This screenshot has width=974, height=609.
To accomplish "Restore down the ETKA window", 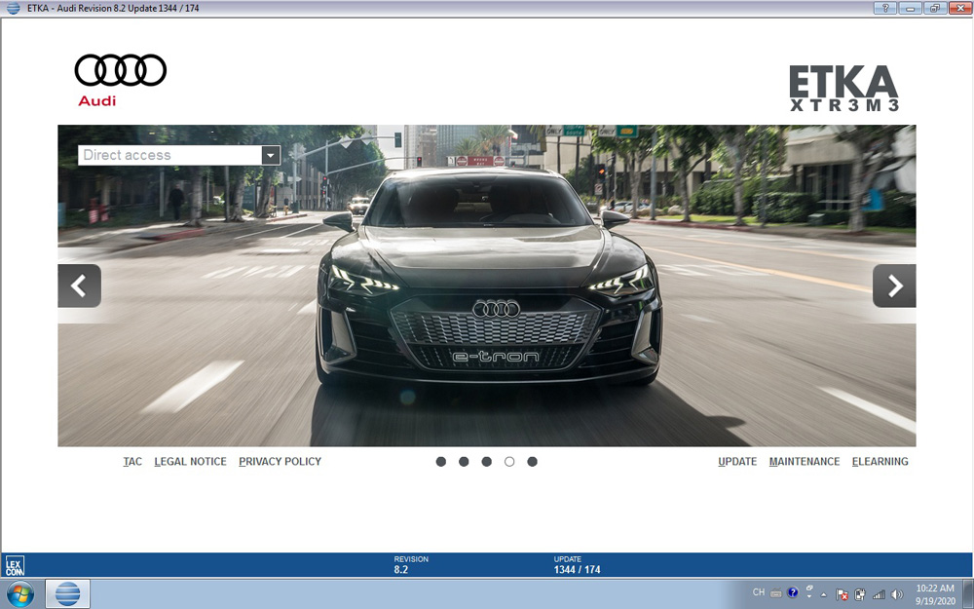I will (935, 8).
